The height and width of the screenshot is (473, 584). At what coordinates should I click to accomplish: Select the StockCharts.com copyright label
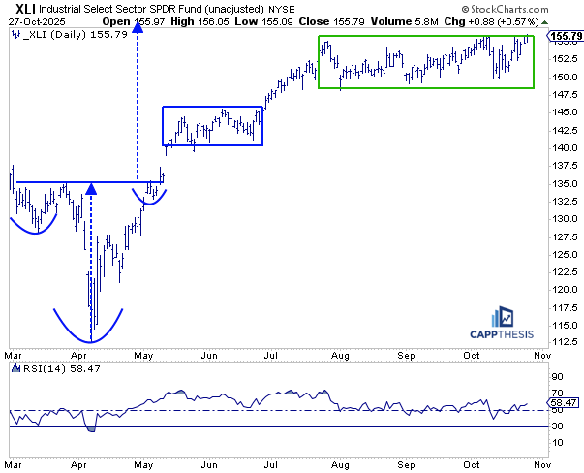tap(505, 9)
